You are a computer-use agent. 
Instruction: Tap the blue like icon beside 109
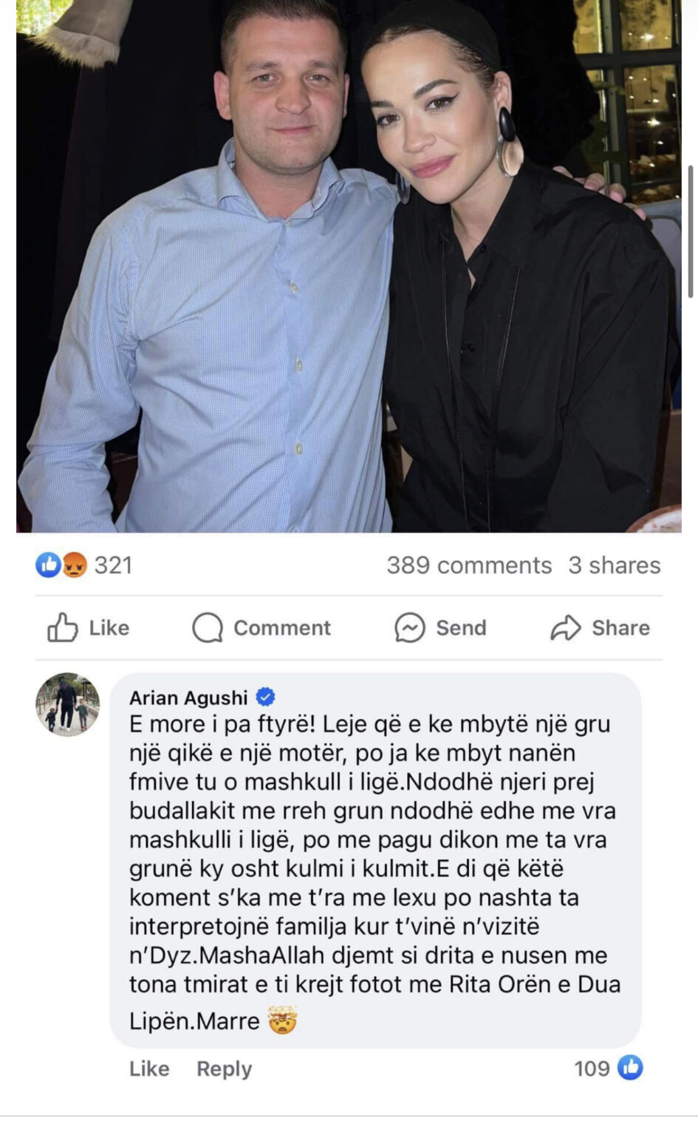[630, 1068]
